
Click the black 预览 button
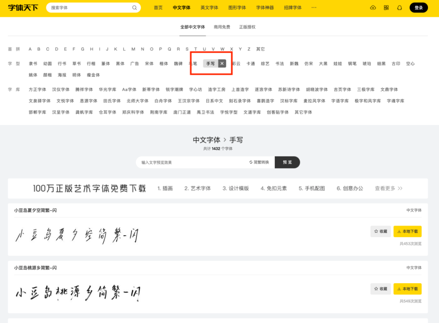[287, 162]
